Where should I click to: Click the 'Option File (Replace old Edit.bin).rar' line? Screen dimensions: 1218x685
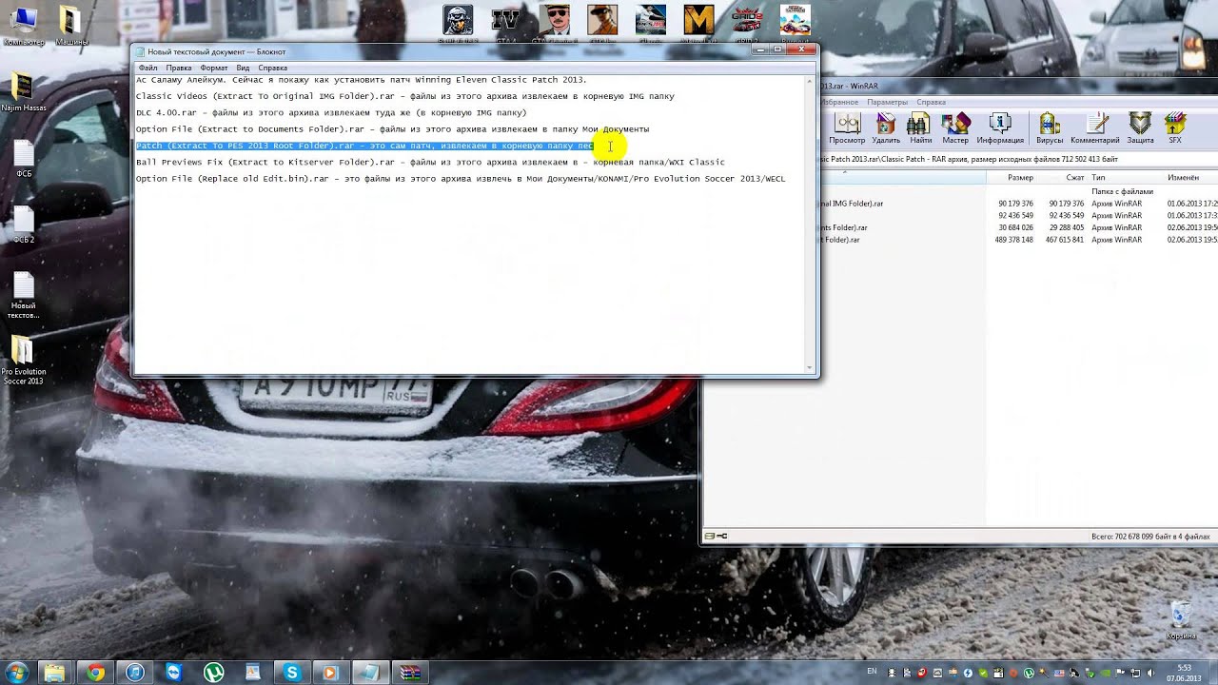tap(461, 179)
